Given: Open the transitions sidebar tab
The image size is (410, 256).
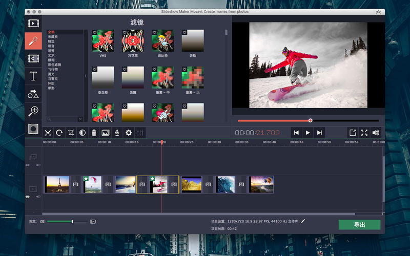Looking at the screenshot, I should [x=33, y=58].
